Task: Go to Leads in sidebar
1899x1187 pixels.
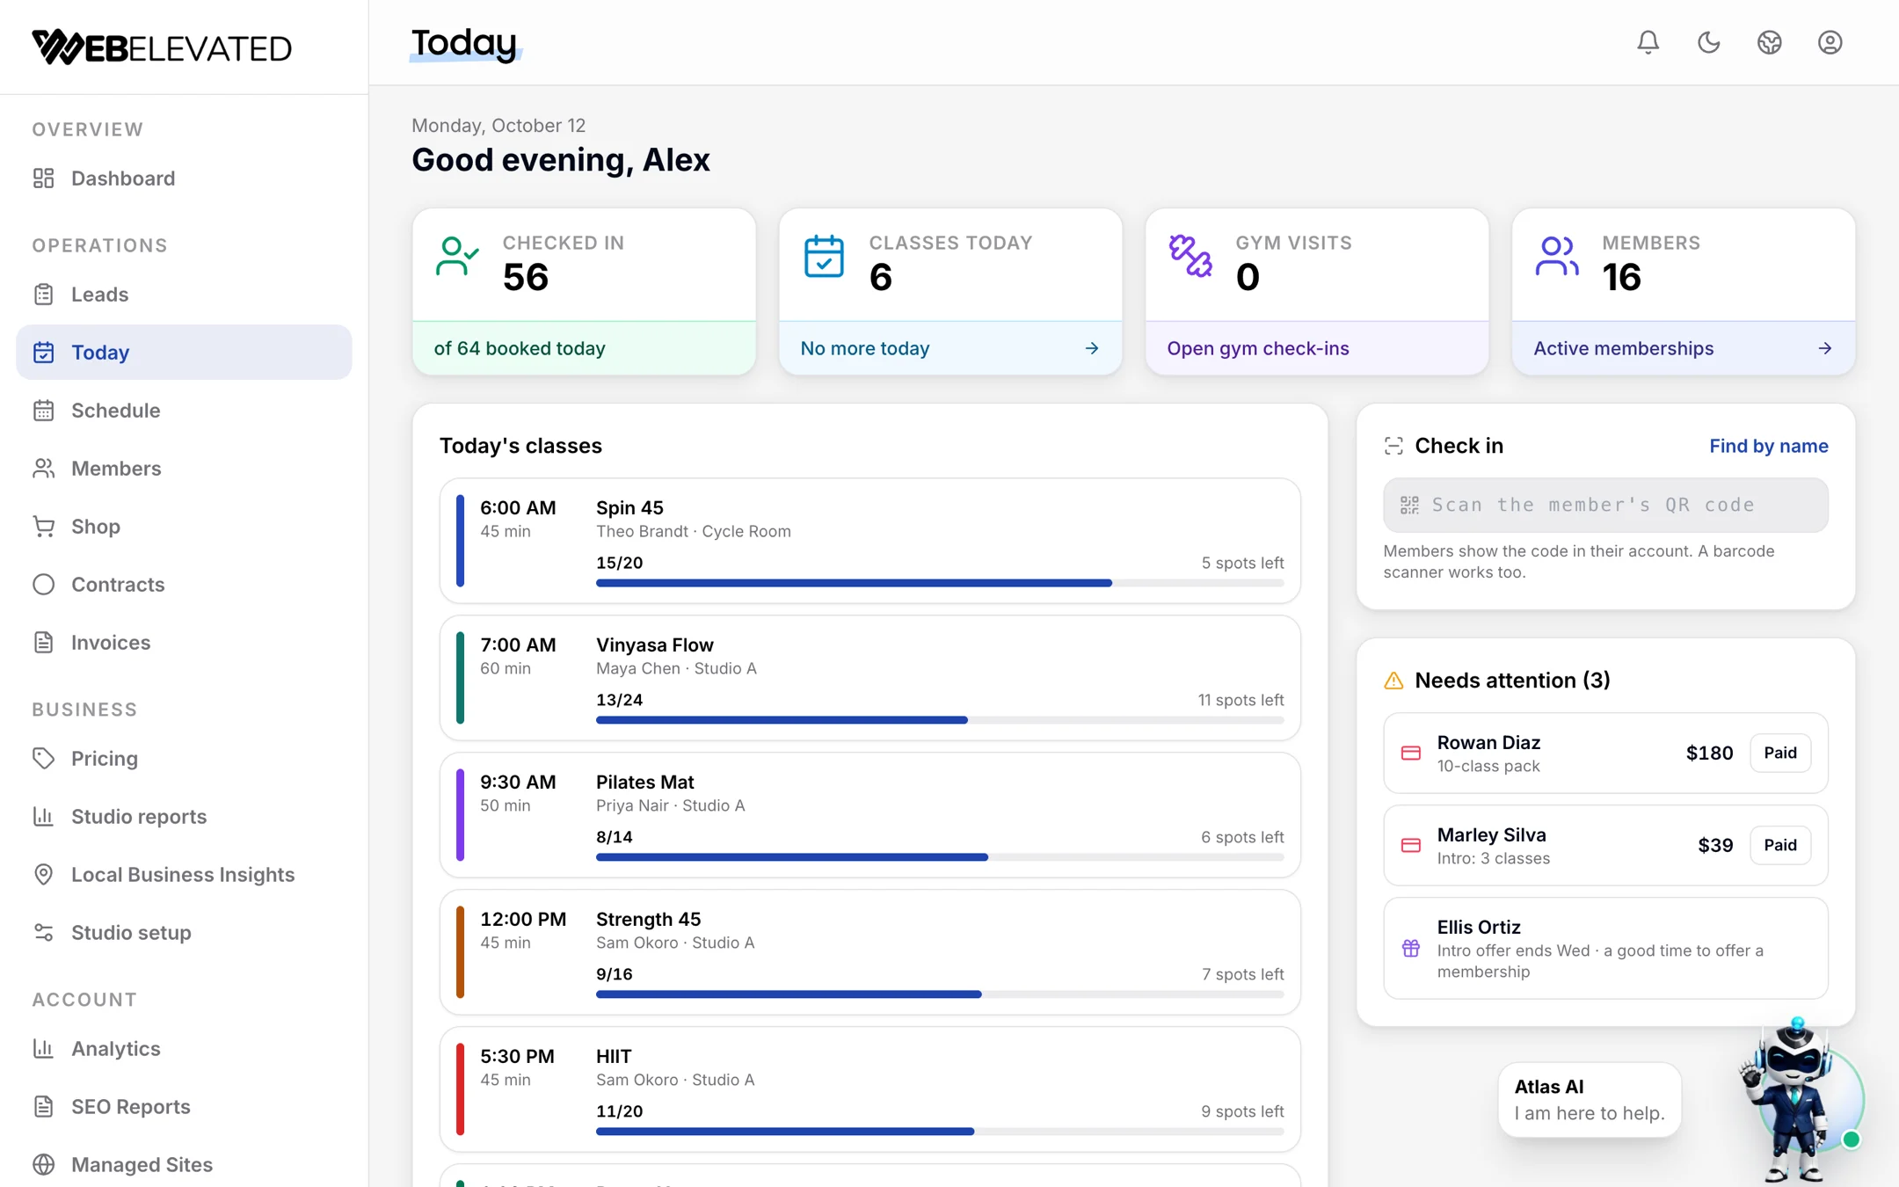Action: point(184,295)
